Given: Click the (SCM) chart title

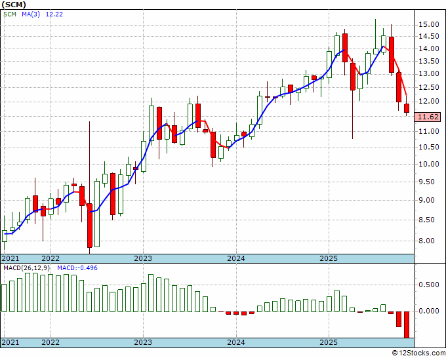Looking at the screenshot, I should pos(14,5).
